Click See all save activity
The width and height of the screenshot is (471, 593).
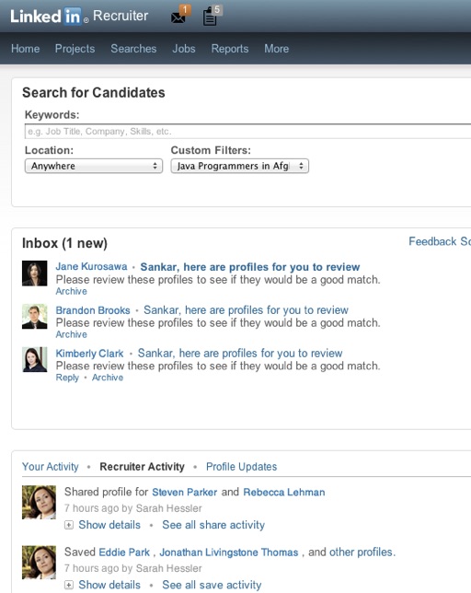[212, 585]
